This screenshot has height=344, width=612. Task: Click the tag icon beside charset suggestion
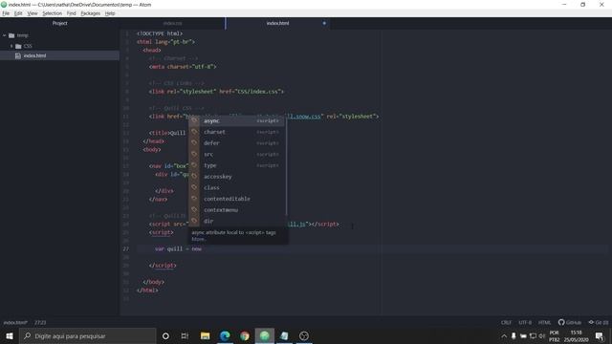click(194, 132)
